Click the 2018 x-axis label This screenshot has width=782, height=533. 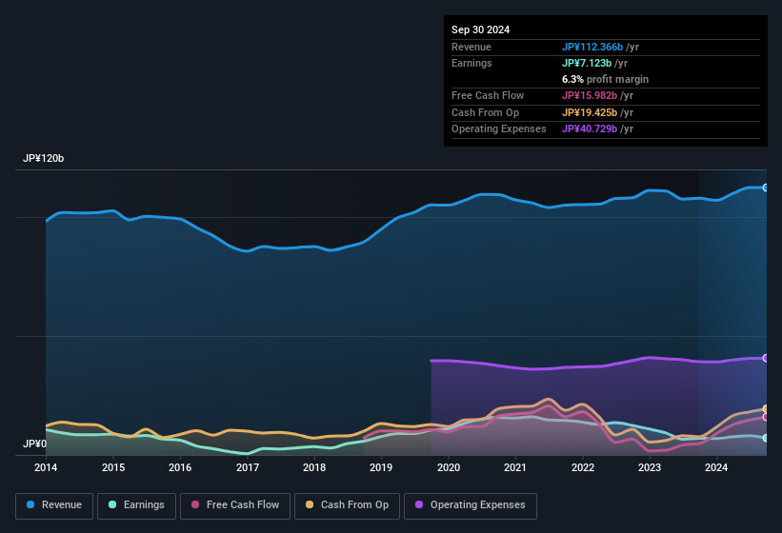click(x=314, y=467)
